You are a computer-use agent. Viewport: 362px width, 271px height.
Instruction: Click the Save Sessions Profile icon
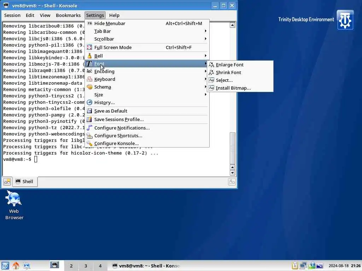click(x=89, y=119)
